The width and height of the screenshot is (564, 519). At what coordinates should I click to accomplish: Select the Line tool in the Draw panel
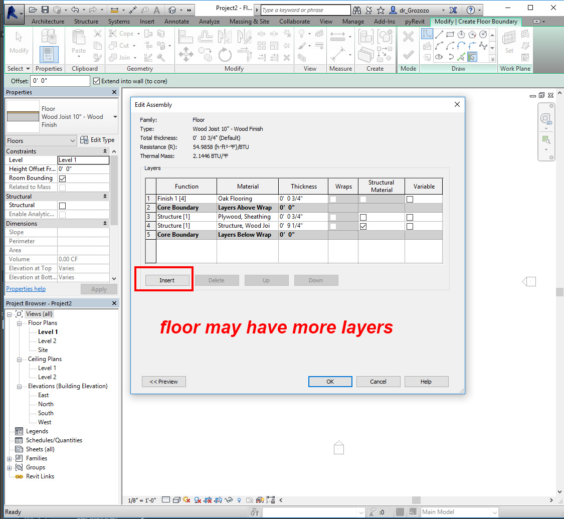point(439,34)
